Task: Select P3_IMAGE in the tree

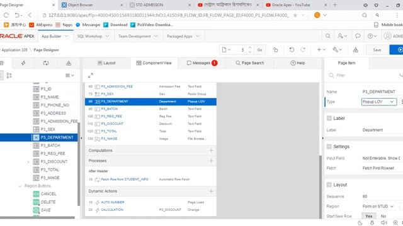Action: coord(50,178)
